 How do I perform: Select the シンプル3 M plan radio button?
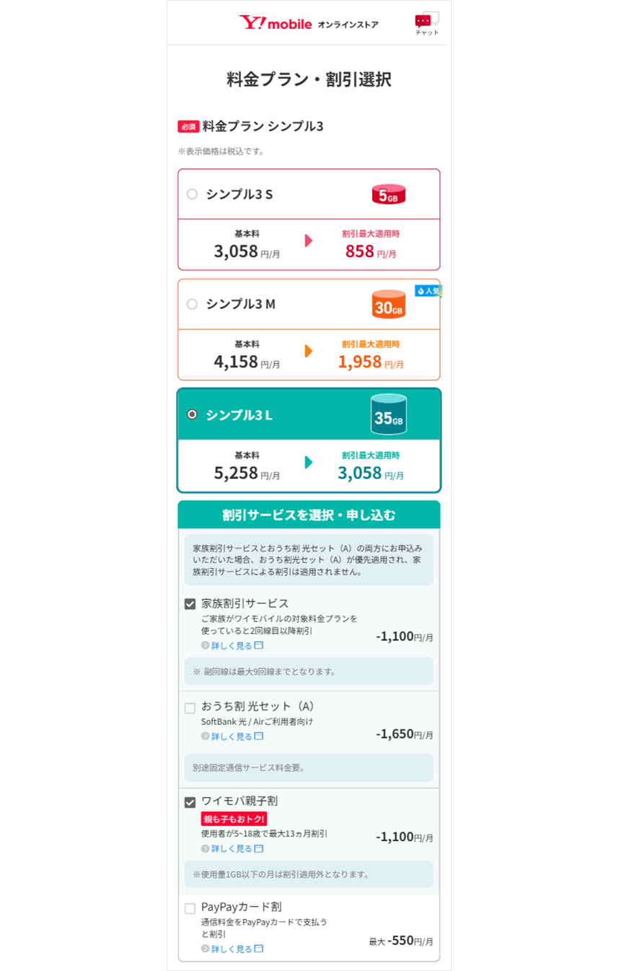click(192, 304)
